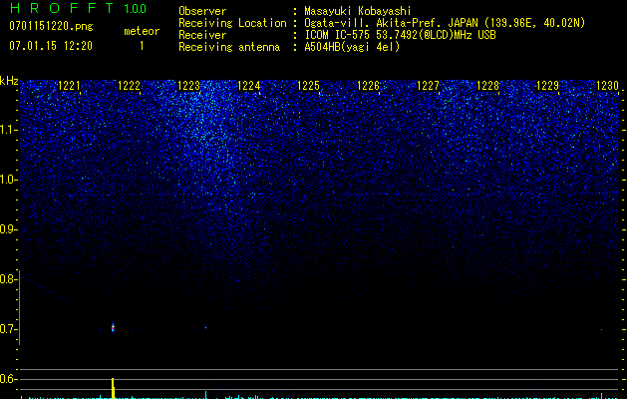Click the 'Observer' field label

click(x=202, y=11)
